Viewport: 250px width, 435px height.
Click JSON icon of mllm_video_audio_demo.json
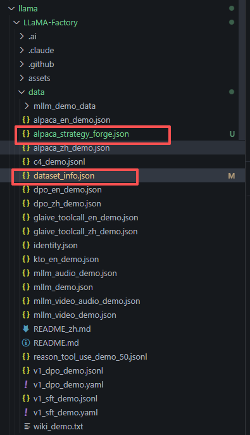[26, 301]
